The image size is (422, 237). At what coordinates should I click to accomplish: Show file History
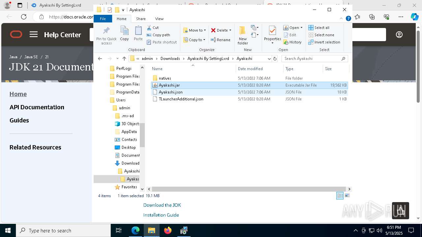[292, 42]
